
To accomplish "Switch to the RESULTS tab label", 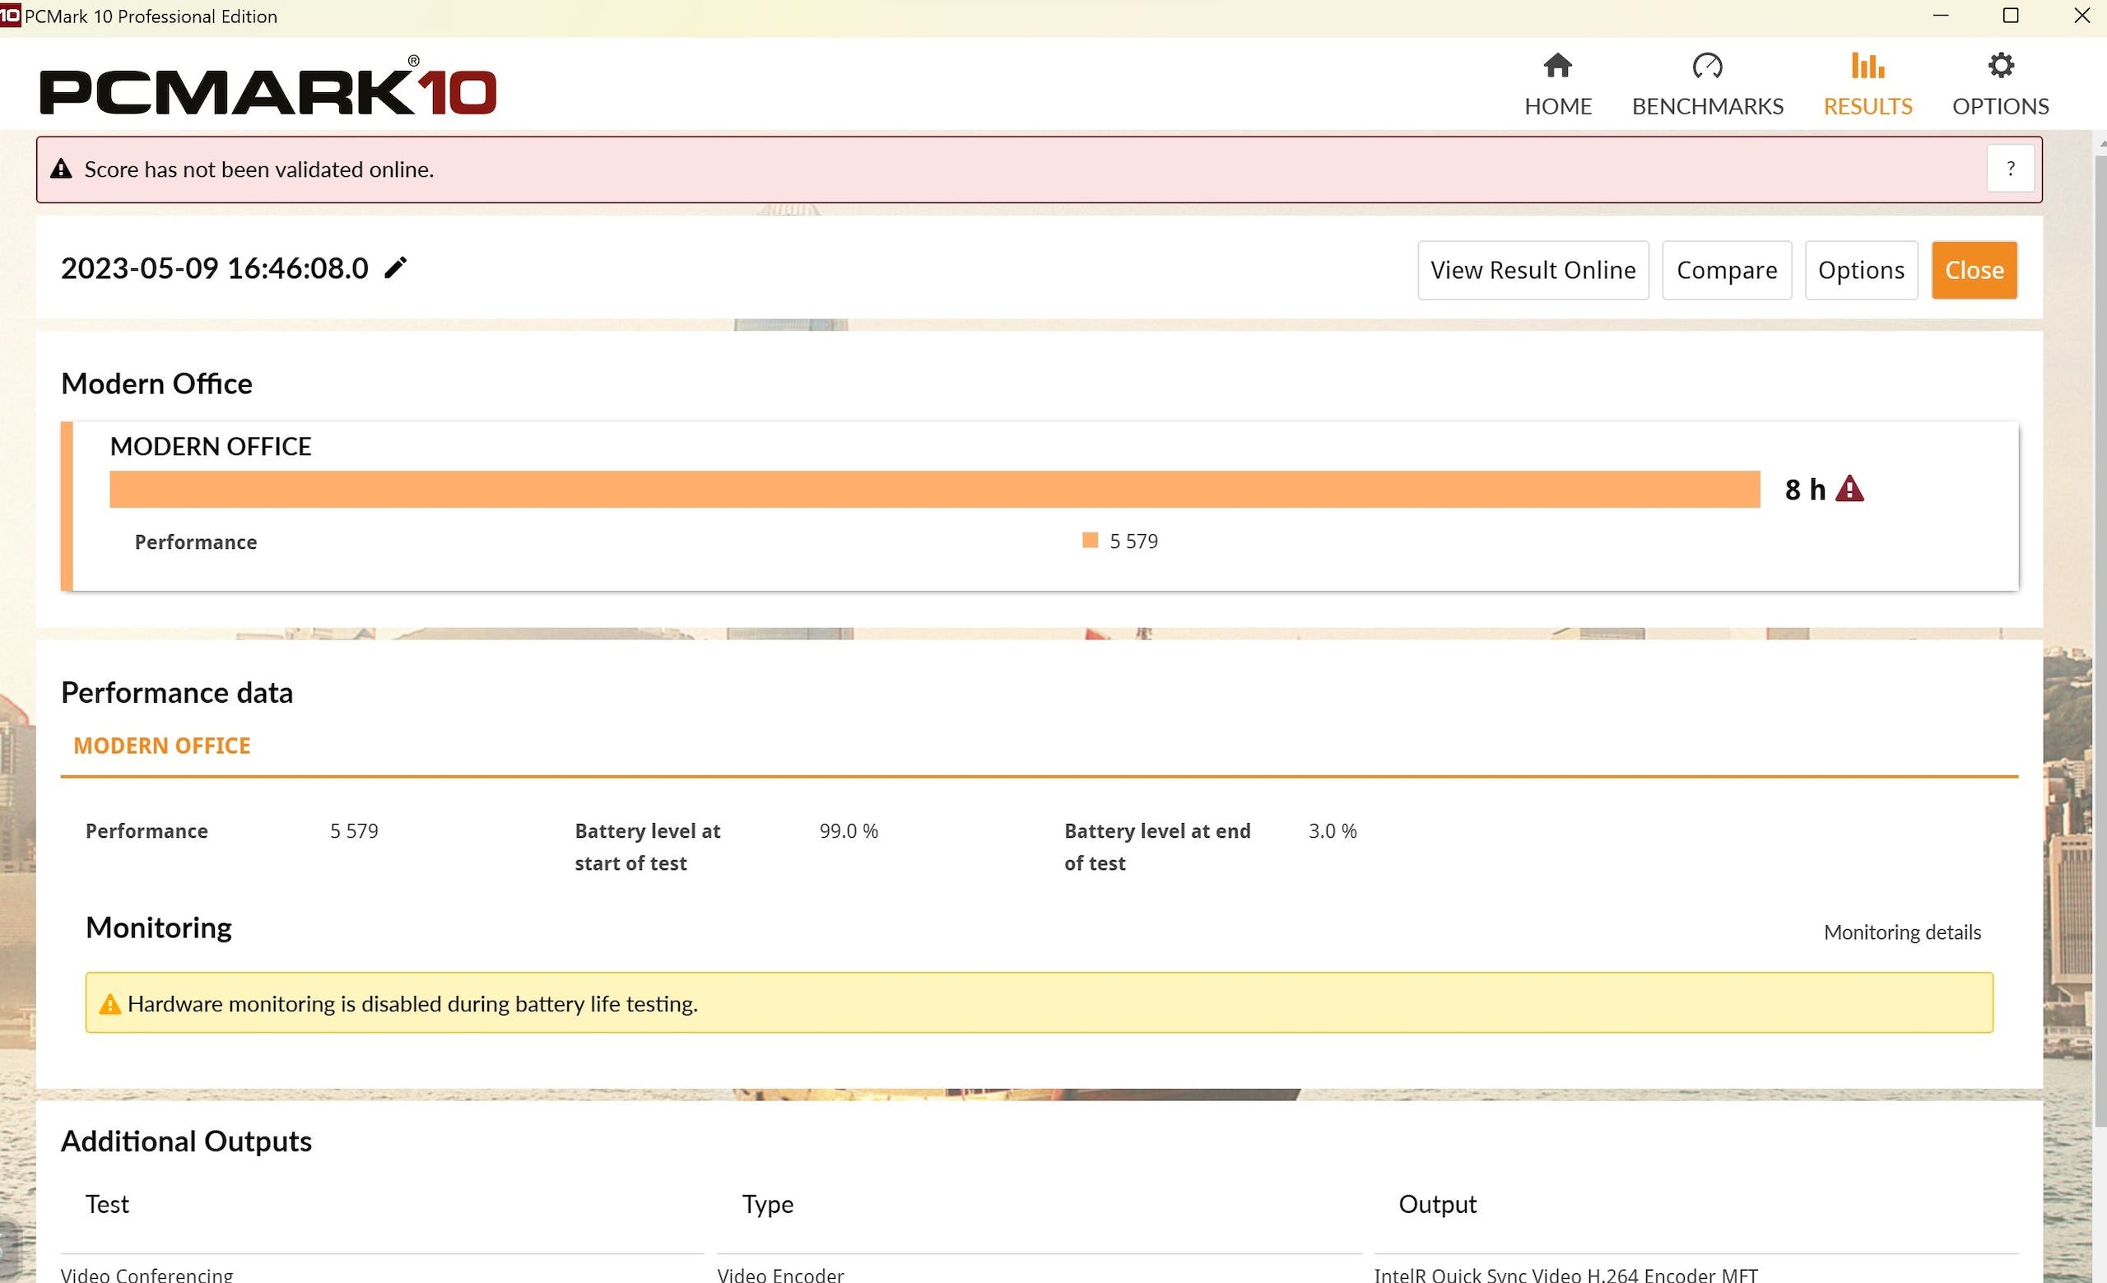I will [1867, 106].
